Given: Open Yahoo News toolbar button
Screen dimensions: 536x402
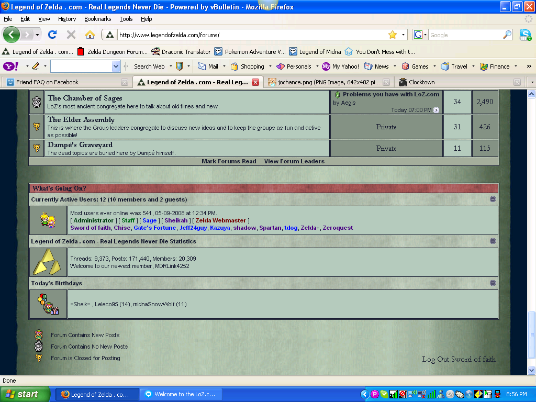Looking at the screenshot, I should (376, 66).
